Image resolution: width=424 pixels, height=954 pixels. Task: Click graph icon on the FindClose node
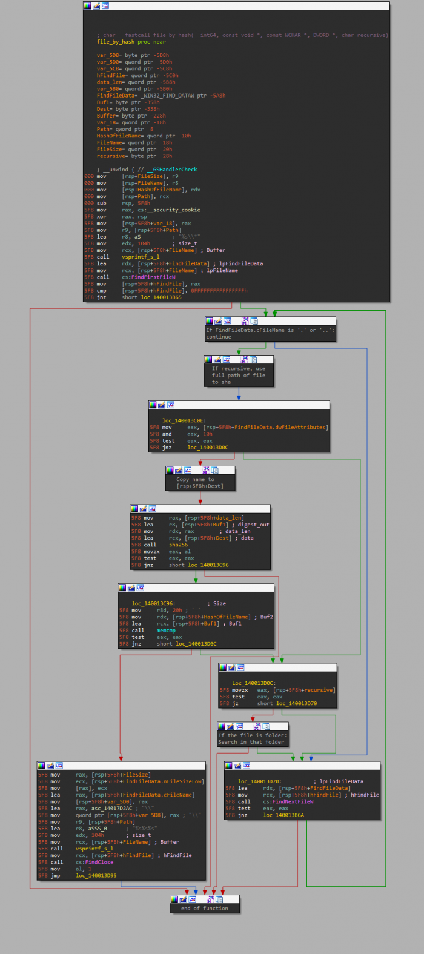[x=59, y=766]
